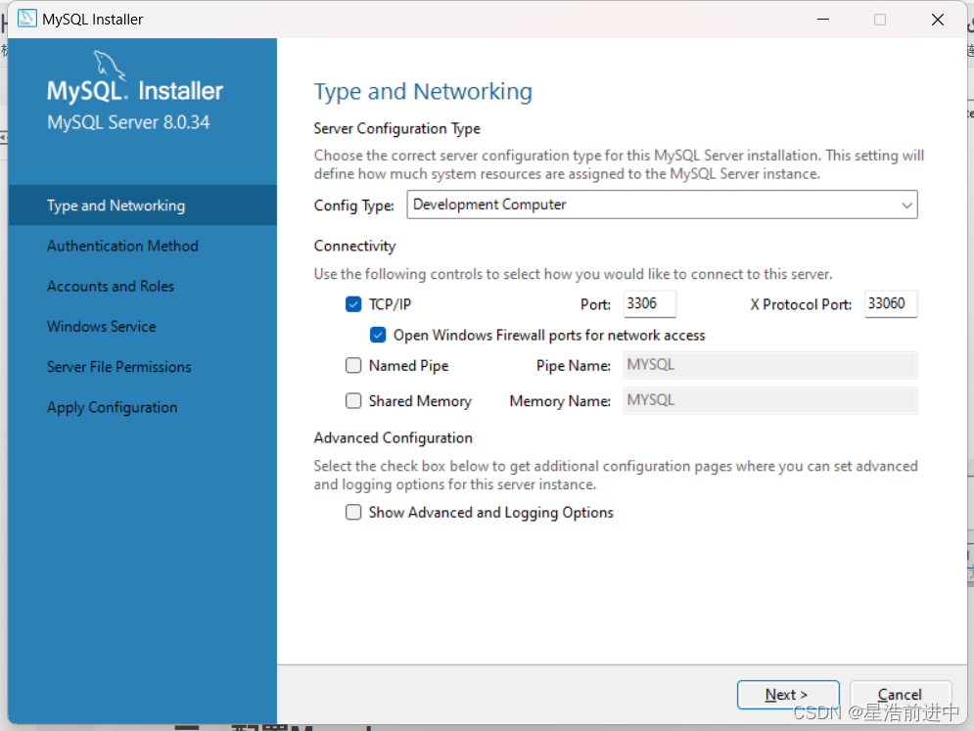Click the Type and Networking page heading

pyautogui.click(x=423, y=91)
